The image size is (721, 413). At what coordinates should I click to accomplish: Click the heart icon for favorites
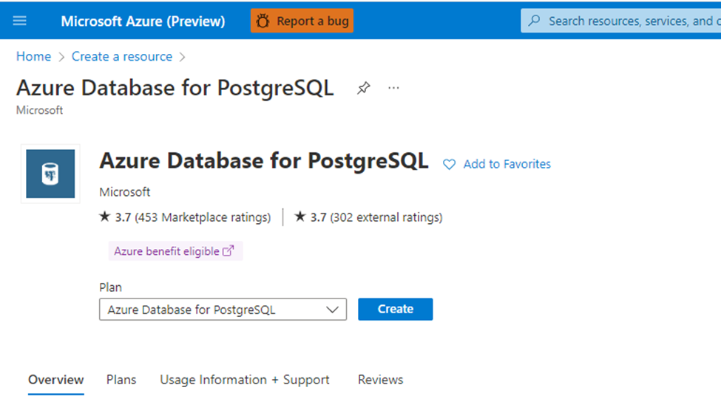coord(449,165)
